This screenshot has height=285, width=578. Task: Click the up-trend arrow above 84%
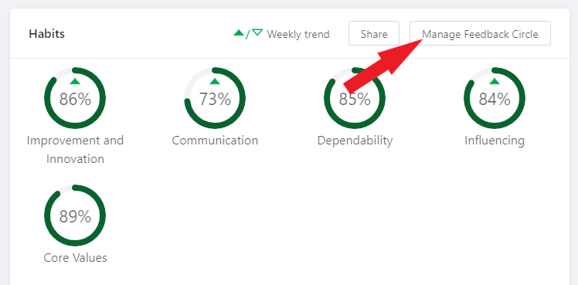(495, 81)
